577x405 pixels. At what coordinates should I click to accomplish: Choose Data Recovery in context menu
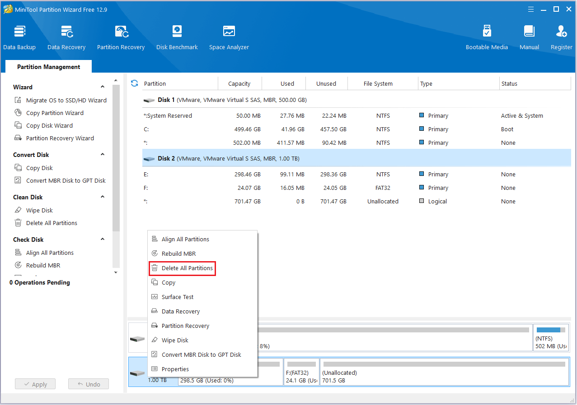(x=202, y=311)
